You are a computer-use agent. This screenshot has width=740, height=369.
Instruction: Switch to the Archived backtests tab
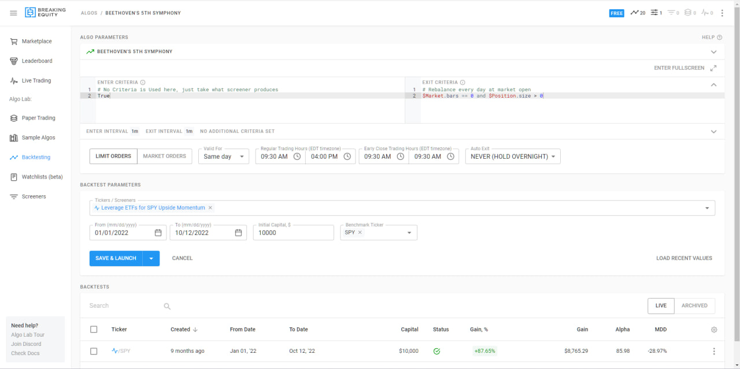tap(694, 306)
